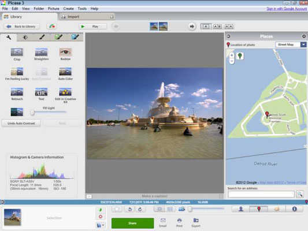Click Sign in with Google Account
The image size is (308, 231).
click(x=287, y=9)
